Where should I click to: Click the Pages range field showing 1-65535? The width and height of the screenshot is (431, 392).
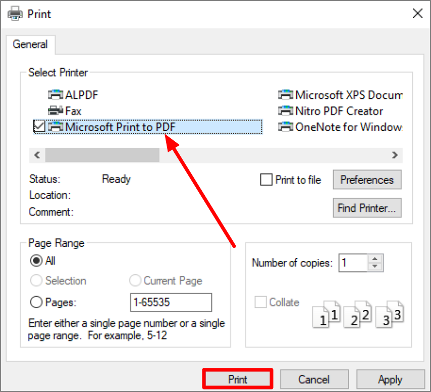point(171,302)
